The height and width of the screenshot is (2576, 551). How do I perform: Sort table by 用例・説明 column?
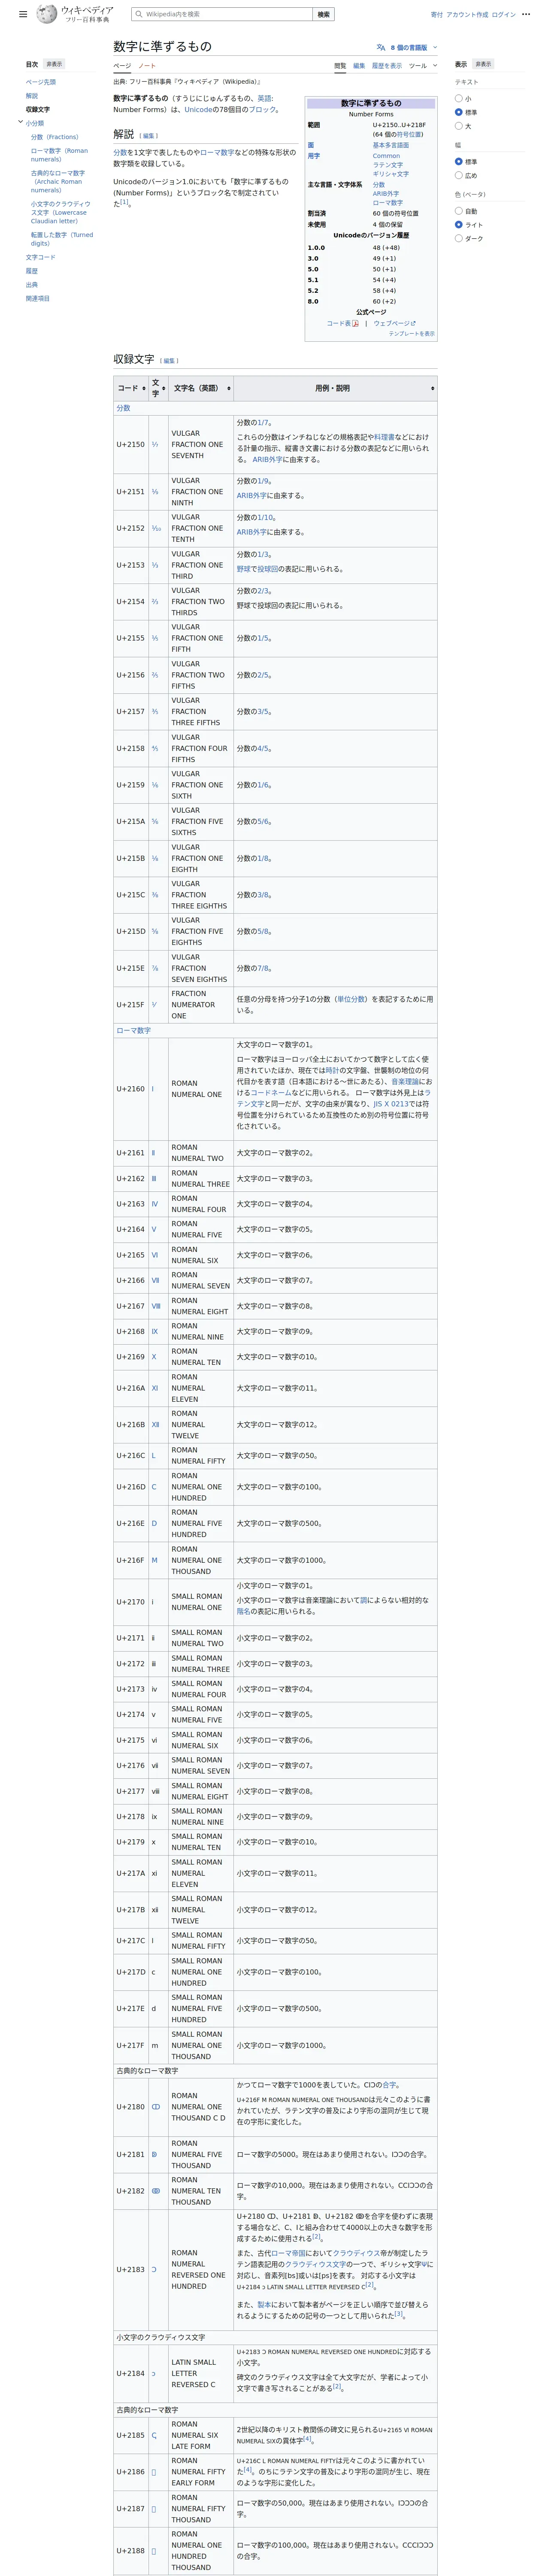coord(335,388)
